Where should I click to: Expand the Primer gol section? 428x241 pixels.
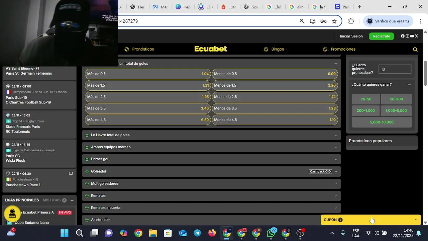[336, 159]
